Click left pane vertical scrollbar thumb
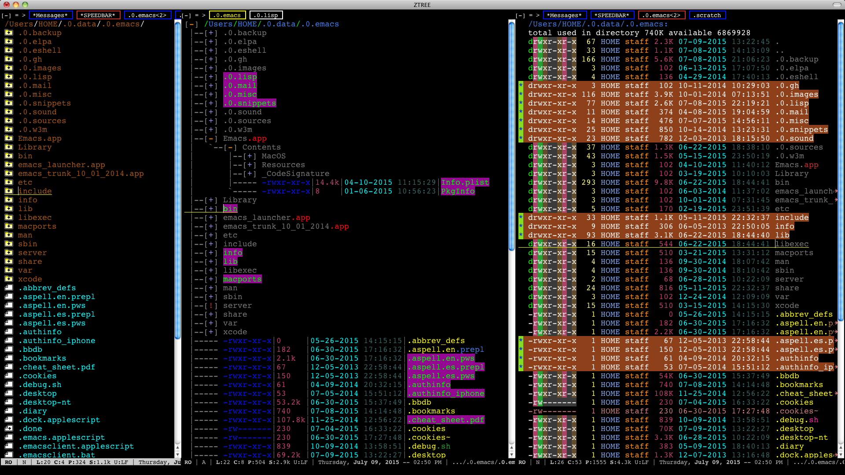 pos(177,180)
